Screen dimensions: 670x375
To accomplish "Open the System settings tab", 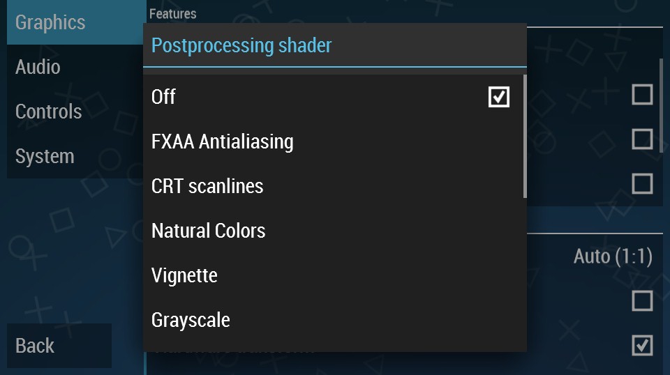I will coord(45,156).
